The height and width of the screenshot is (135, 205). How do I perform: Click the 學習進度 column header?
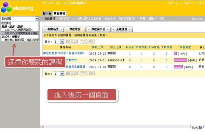185,47
